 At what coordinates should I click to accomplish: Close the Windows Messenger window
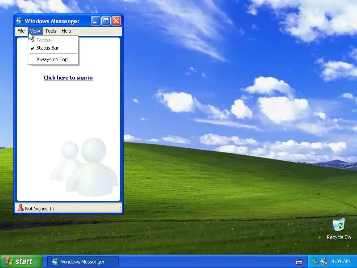click(x=116, y=21)
